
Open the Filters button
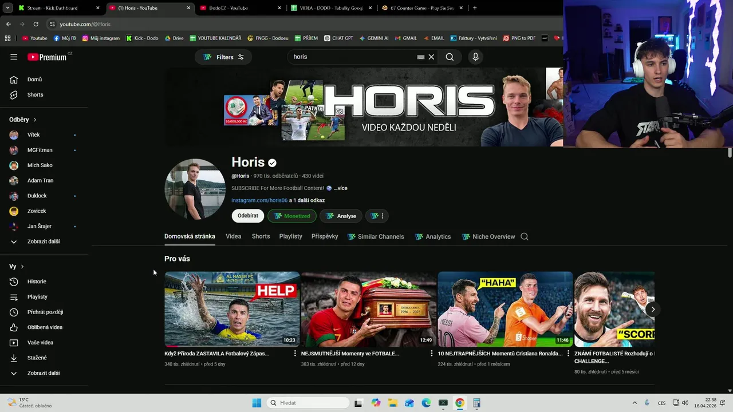coord(223,57)
